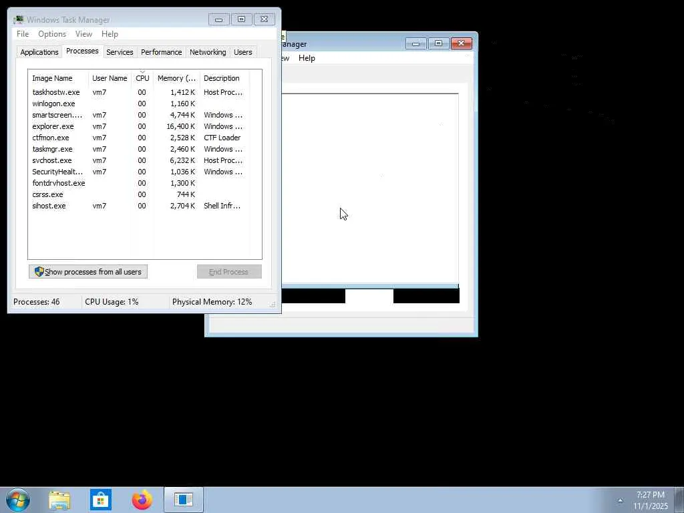This screenshot has width=684, height=513.
Task: Select the svchost.exe process row
Action: [x=139, y=160]
